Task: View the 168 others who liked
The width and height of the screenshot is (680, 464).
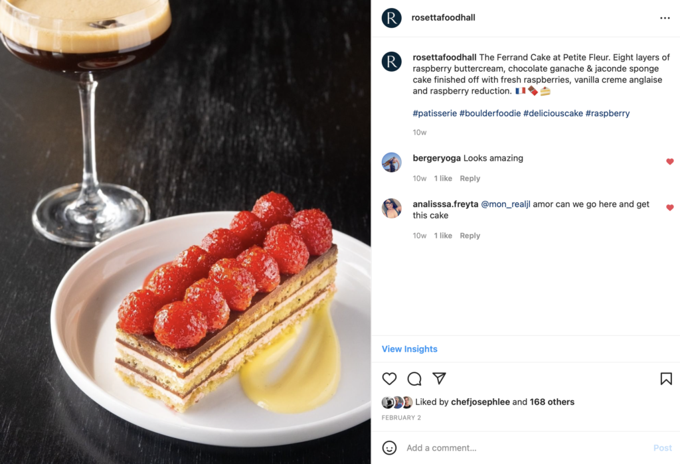Action: point(552,402)
